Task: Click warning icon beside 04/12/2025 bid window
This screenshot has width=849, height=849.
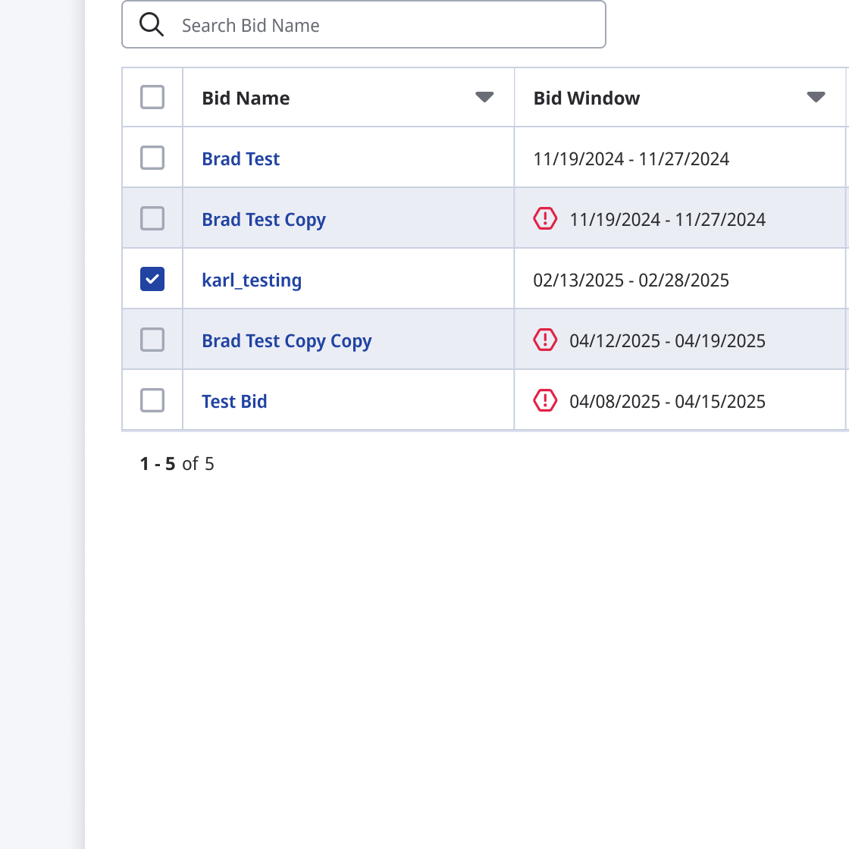Action: 545,340
